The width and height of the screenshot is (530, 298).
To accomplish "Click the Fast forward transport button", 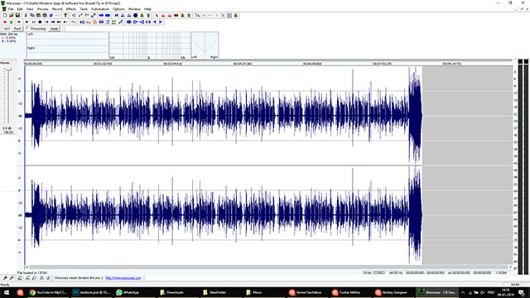I will point(59,22).
